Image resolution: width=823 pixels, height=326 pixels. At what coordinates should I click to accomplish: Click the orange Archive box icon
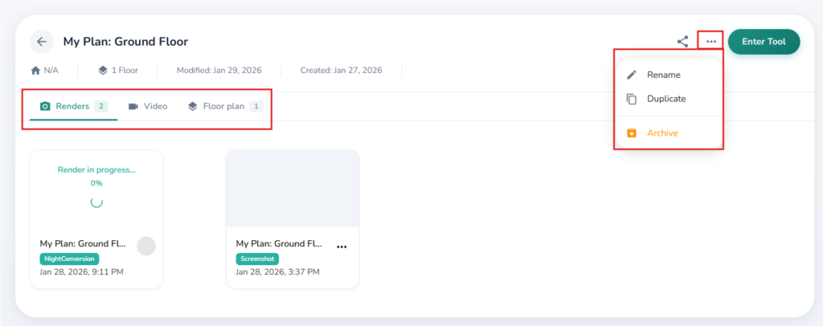click(x=632, y=132)
